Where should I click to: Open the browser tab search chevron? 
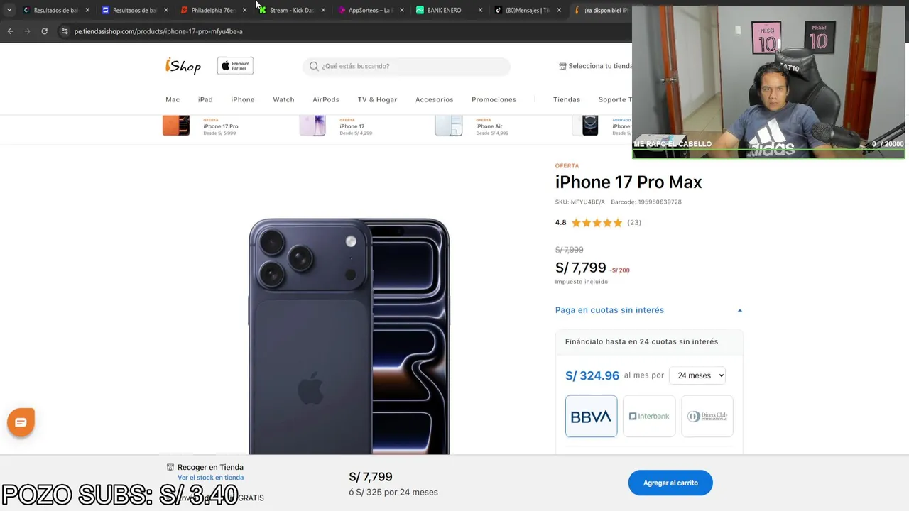pos(9,10)
